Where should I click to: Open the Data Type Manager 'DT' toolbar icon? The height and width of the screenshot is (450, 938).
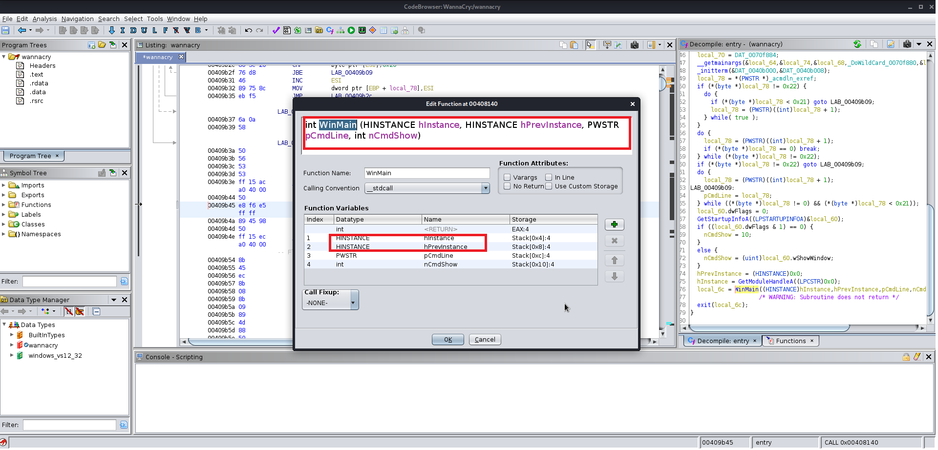[x=319, y=30]
